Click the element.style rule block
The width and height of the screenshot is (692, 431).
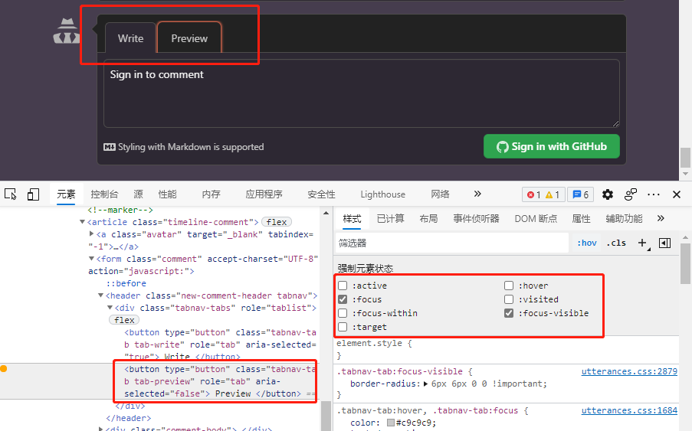pos(507,349)
